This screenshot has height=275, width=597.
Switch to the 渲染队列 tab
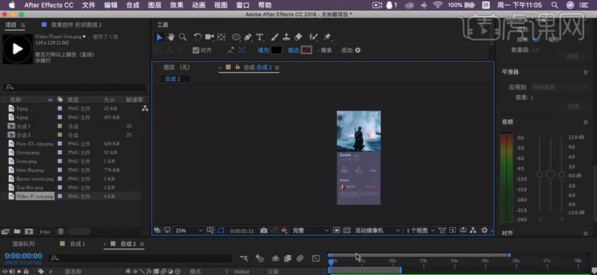(23, 244)
